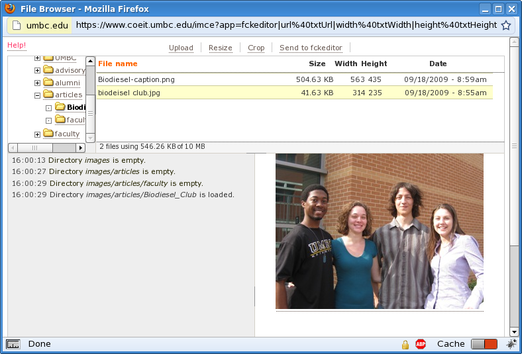Click the tree horizontal scroll left arrow

coord(13,148)
